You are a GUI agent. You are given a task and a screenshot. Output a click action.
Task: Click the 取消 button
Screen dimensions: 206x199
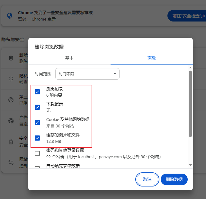[147, 179]
